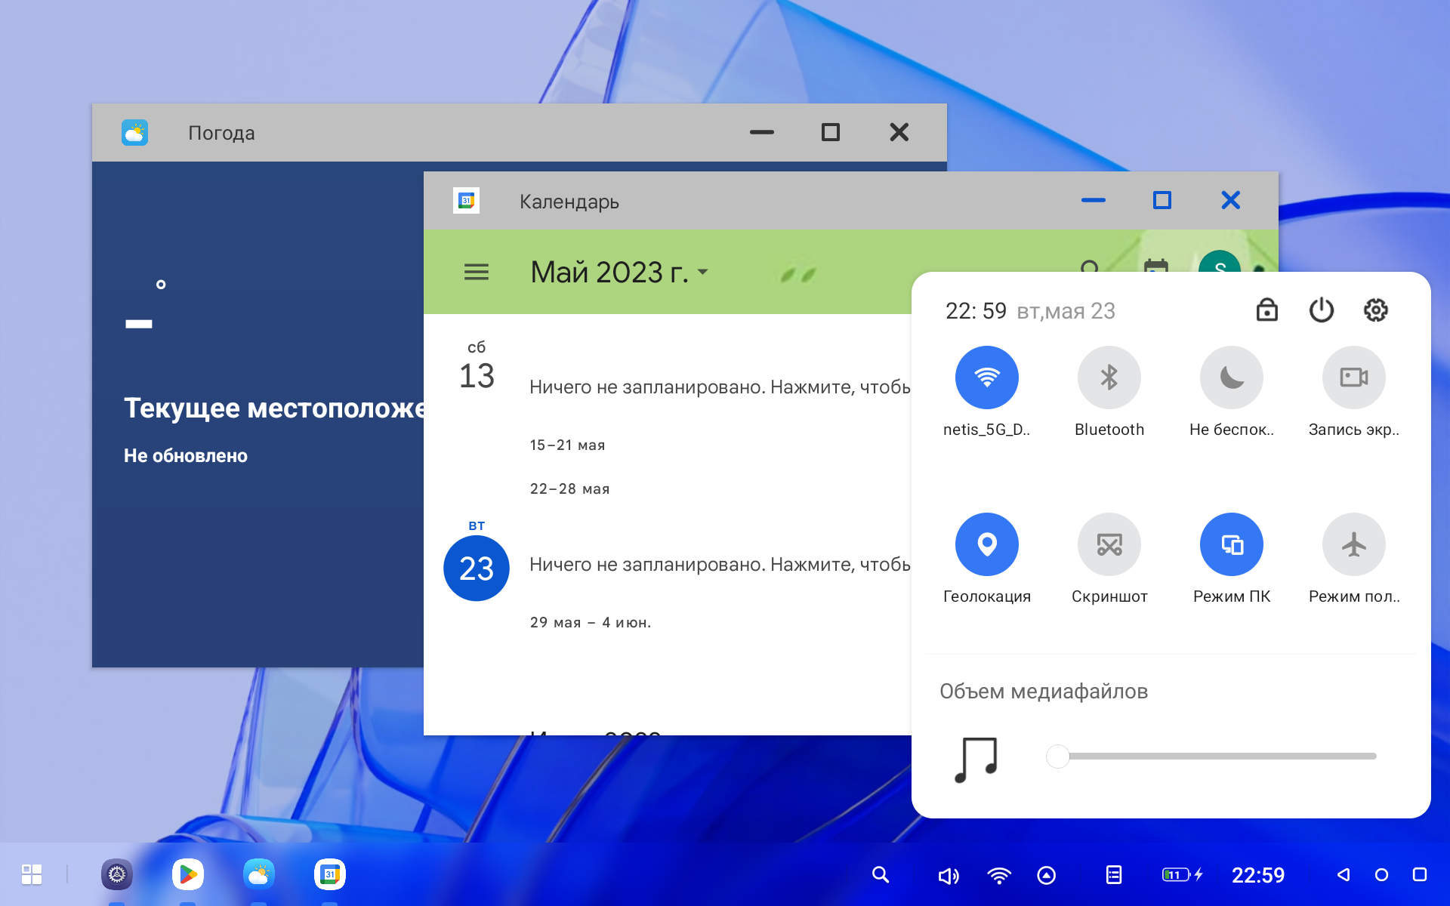Select the day 23 circle in calendar
The image size is (1450, 906).
[476, 569]
